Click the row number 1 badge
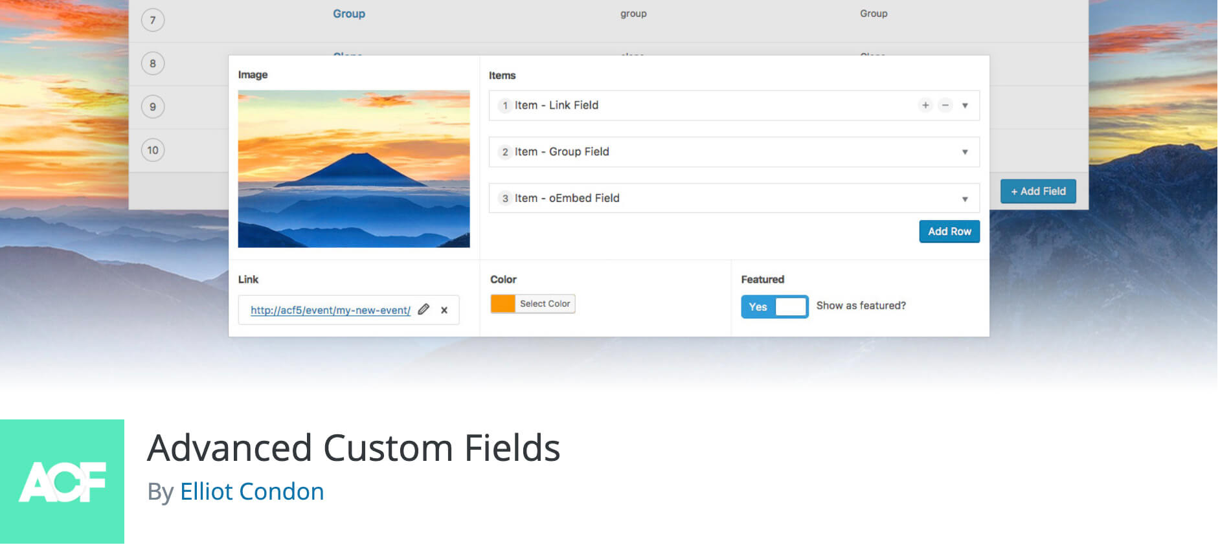 click(505, 106)
